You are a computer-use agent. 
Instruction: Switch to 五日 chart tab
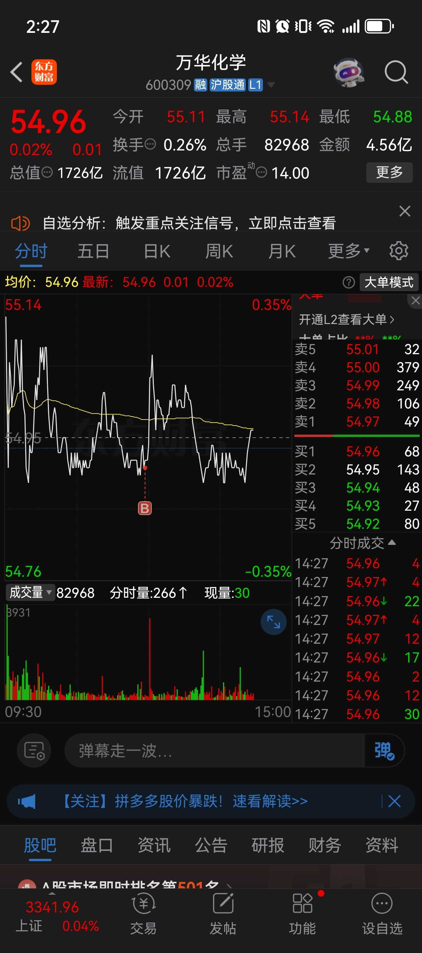point(93,252)
